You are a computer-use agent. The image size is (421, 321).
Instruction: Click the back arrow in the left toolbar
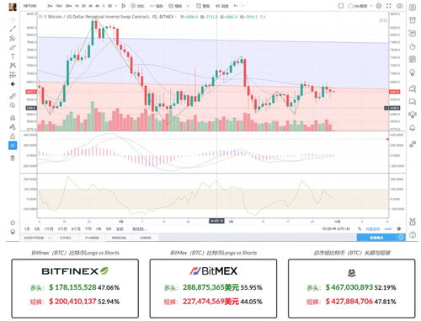pyautogui.click(x=13, y=84)
